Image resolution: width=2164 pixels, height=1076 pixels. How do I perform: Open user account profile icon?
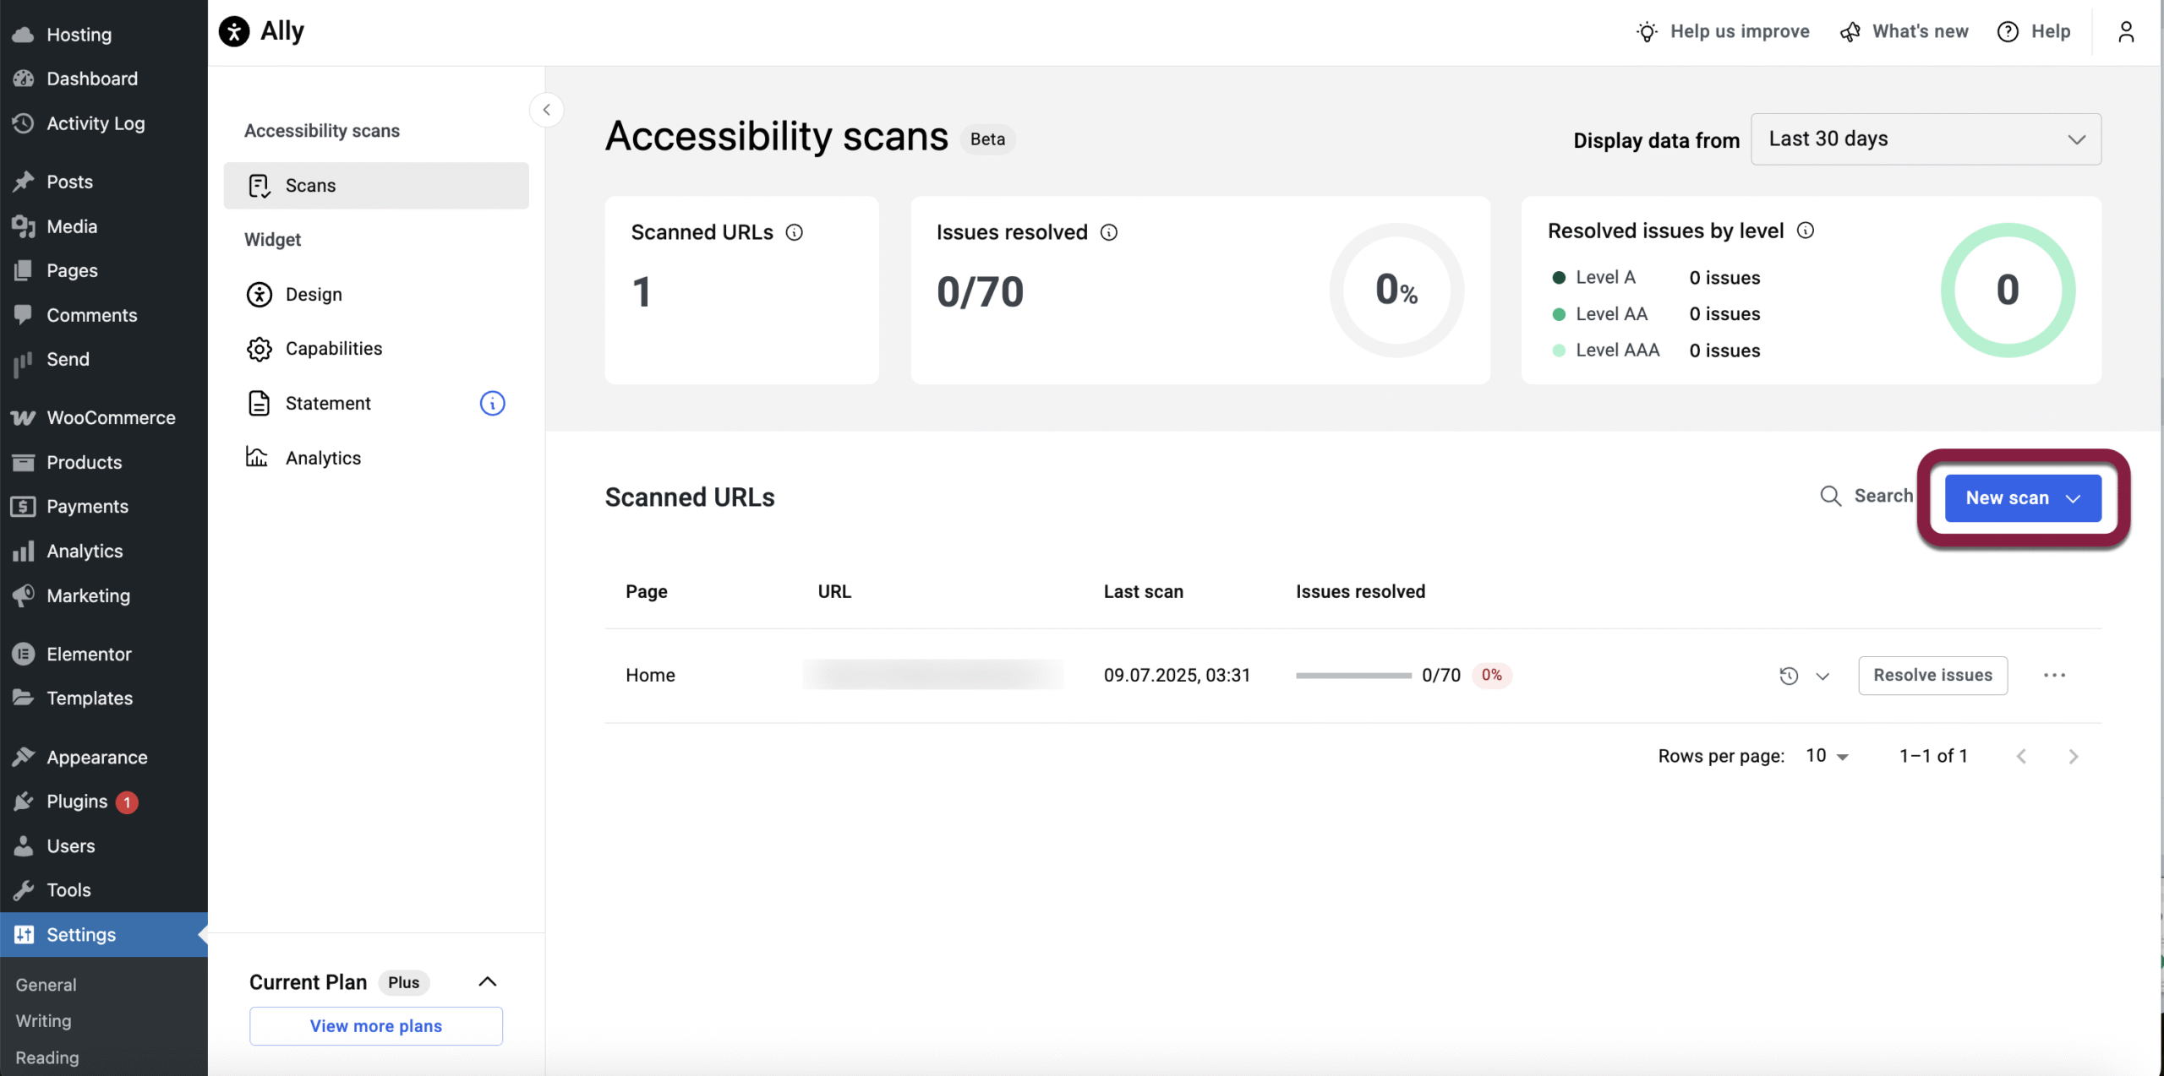pos(2125,32)
